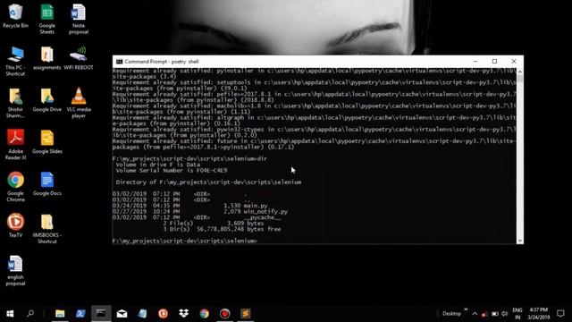Switch the ENG IN input language
The image size is (572, 322).
point(517,314)
